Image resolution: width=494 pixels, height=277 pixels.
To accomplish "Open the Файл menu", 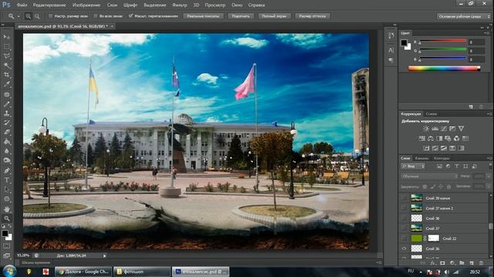I will click(x=22, y=5).
